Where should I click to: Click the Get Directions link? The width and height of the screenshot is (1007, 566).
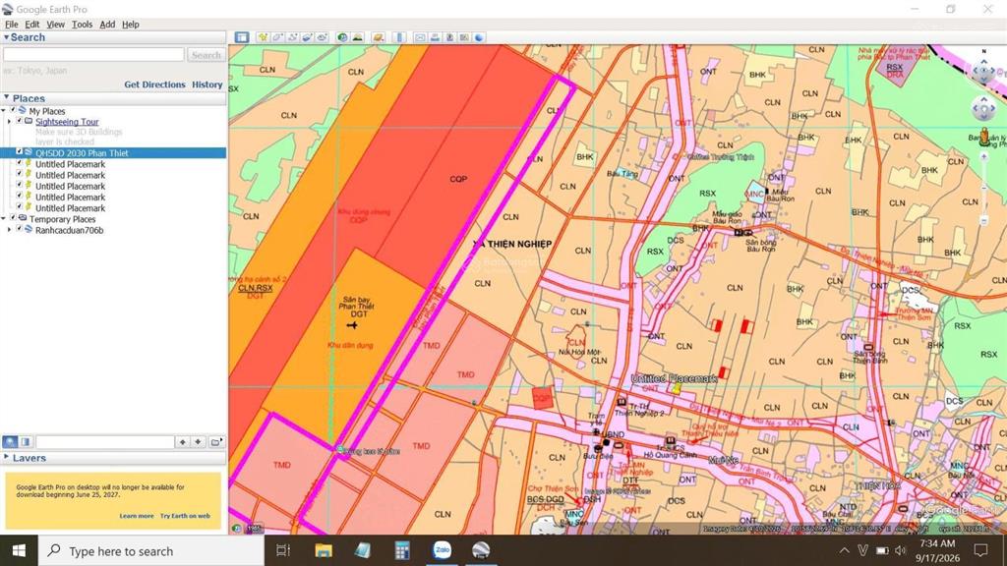pyautogui.click(x=154, y=85)
